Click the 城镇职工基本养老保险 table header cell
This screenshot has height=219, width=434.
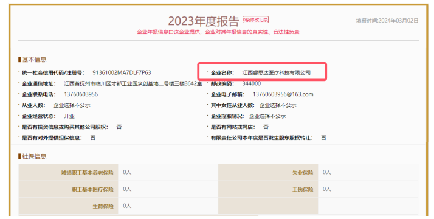tap(68, 173)
